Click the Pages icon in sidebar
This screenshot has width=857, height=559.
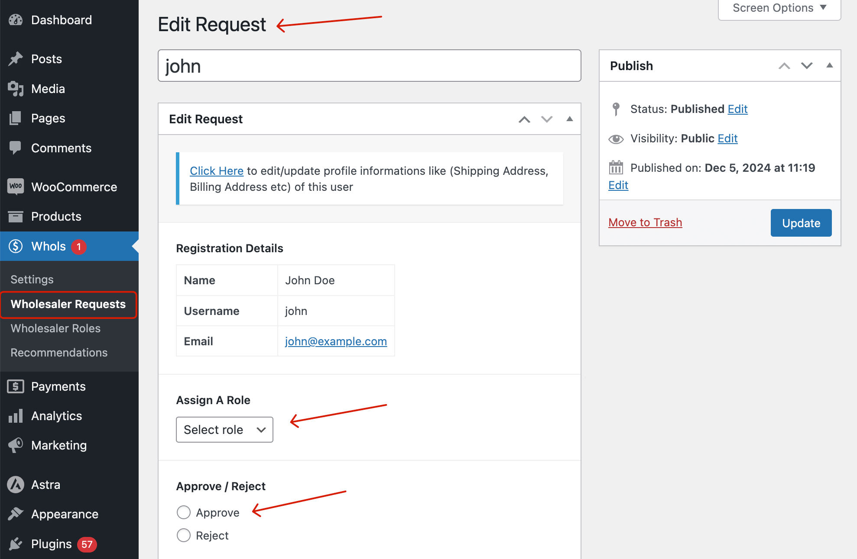(x=16, y=118)
